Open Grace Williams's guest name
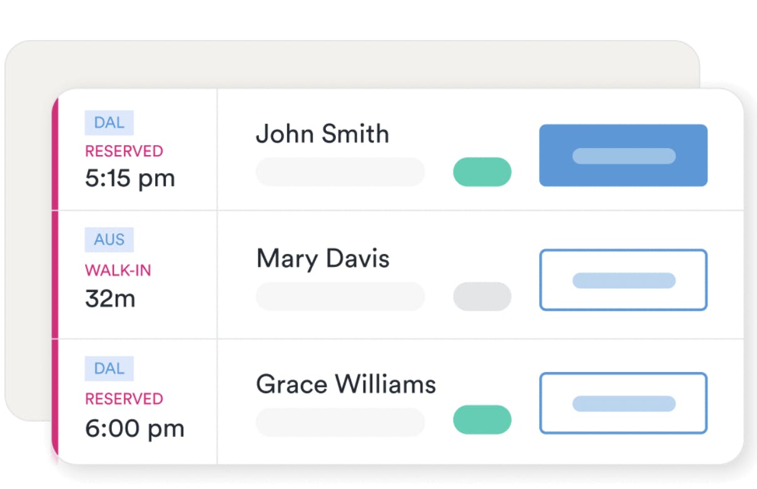 pos(346,383)
